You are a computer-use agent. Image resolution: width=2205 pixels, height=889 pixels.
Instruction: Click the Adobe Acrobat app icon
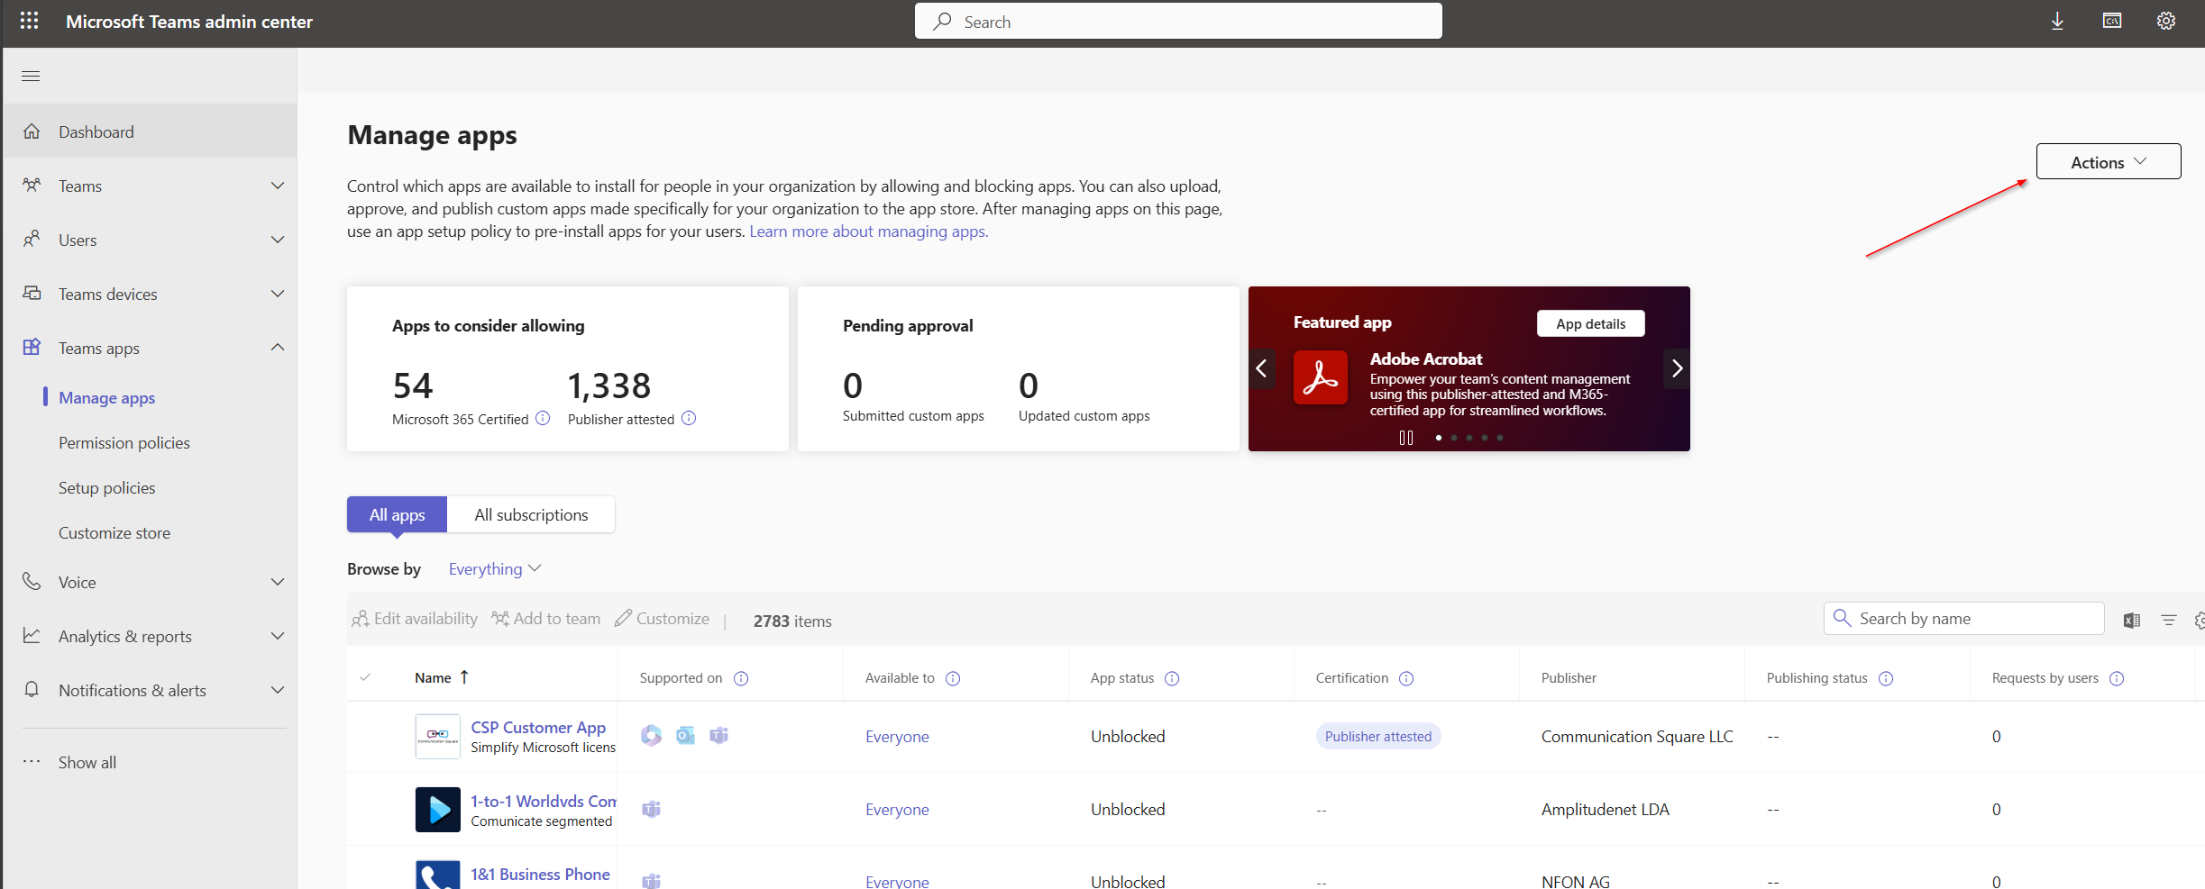[x=1321, y=377]
